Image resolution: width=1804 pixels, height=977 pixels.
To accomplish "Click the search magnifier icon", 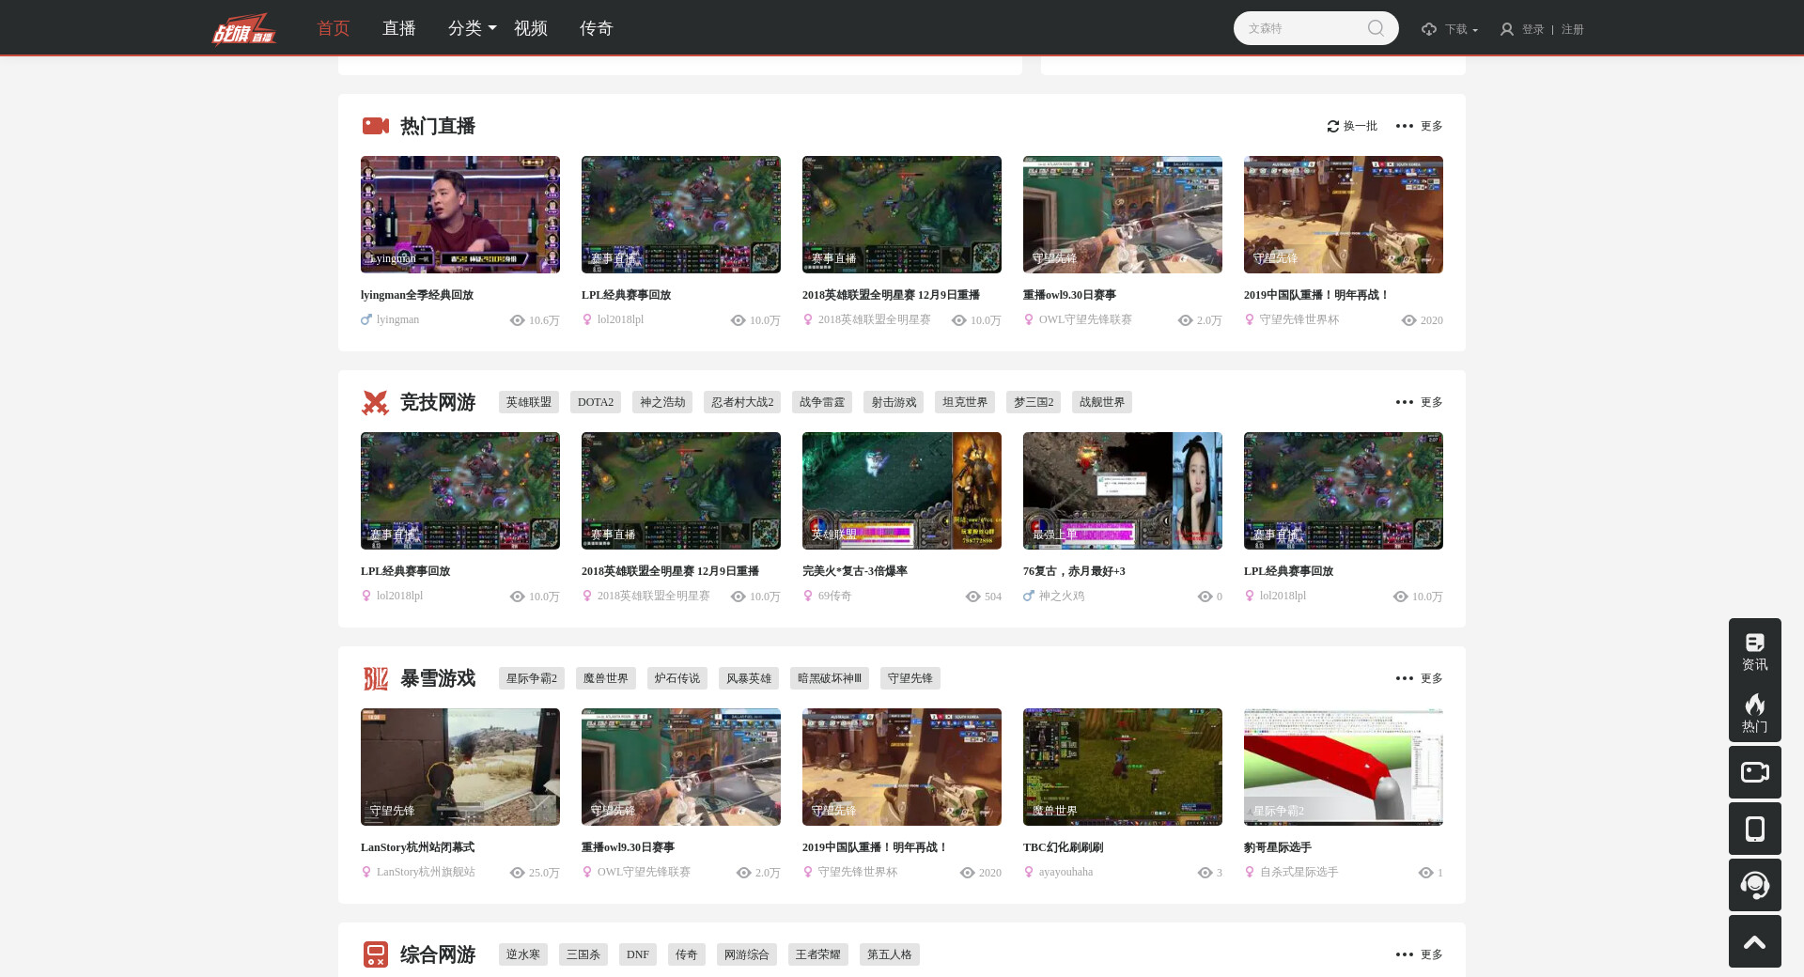I will pos(1376,28).
